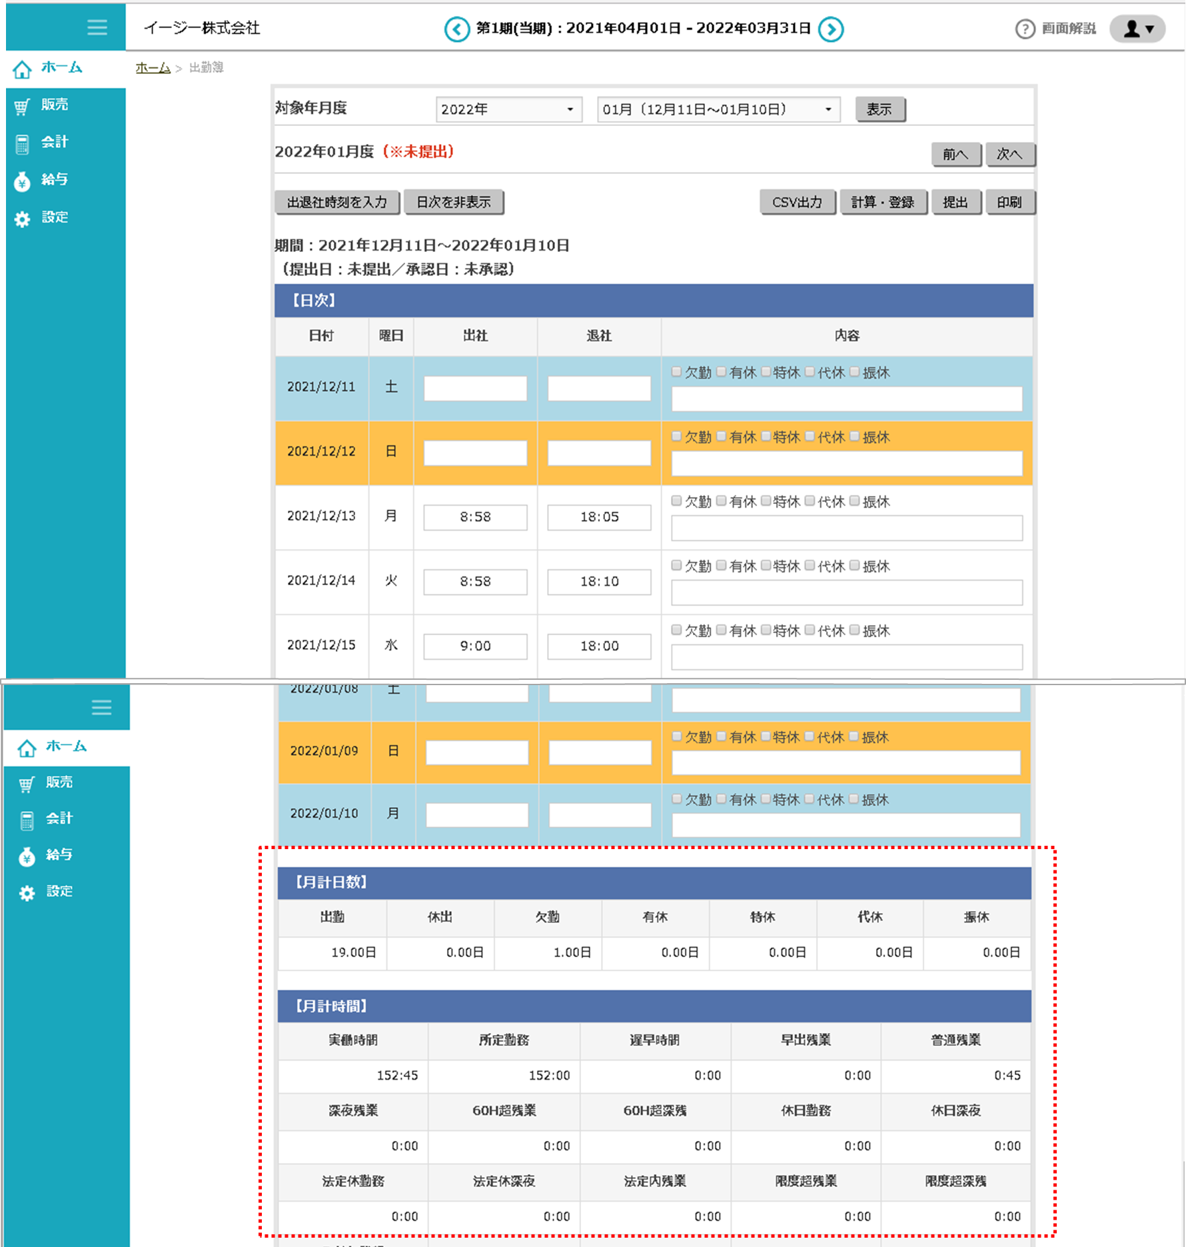This screenshot has height=1247, width=1186.
Task: Click the 出社 time field for 2021/12/13
Action: (x=475, y=517)
